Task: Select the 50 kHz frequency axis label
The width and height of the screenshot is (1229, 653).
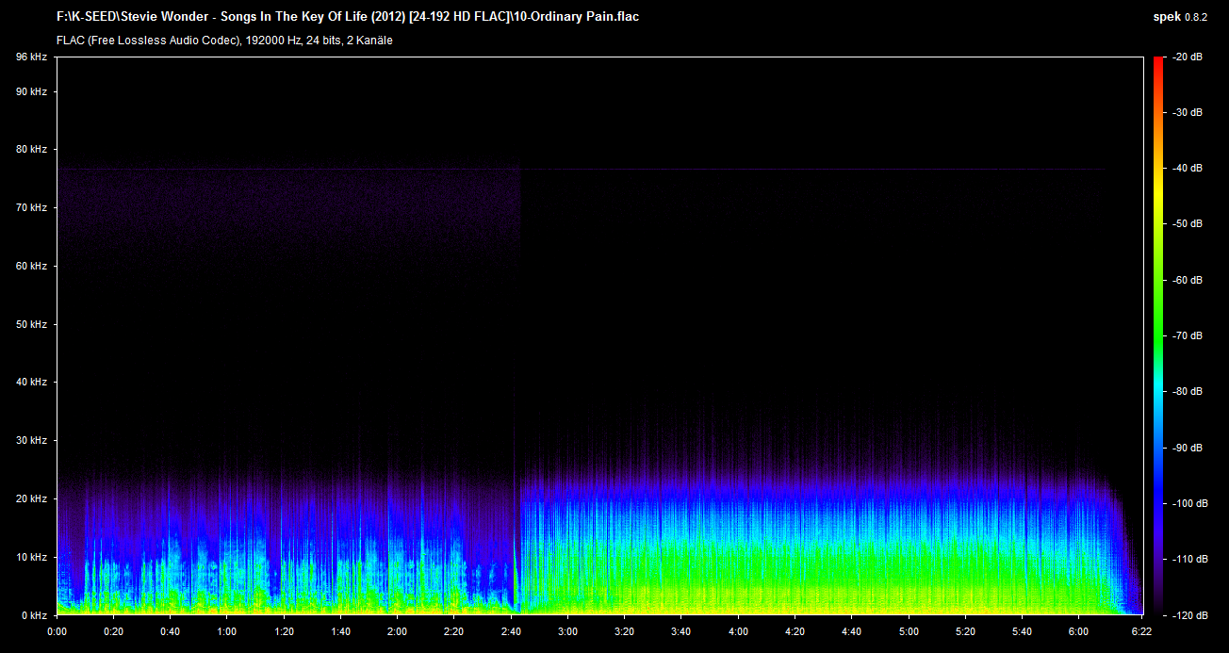Action: 31,324
